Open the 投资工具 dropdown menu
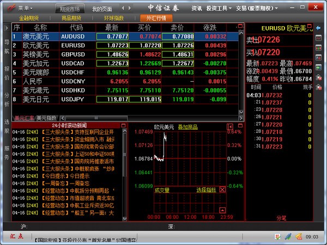This screenshot has width=327, height=245. 219,8
